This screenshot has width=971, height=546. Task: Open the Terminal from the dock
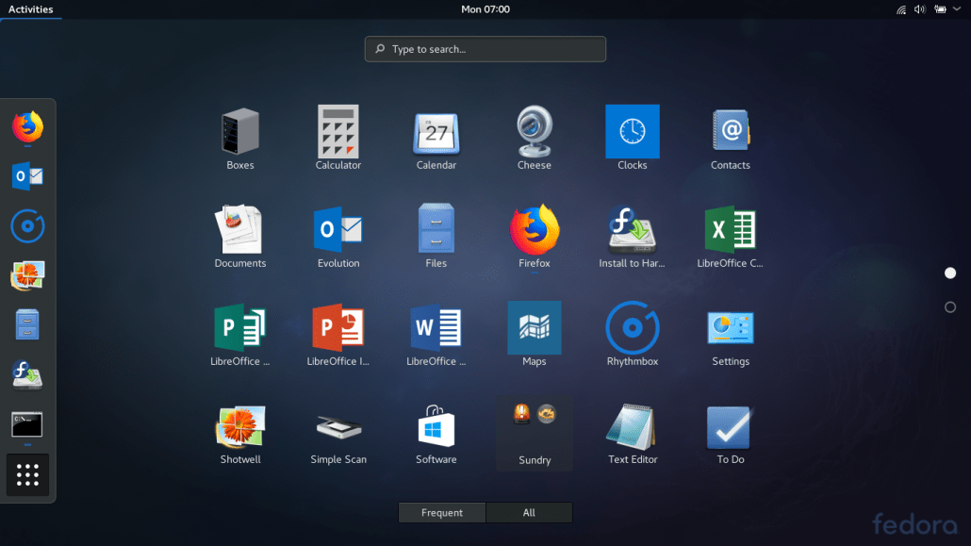[27, 424]
